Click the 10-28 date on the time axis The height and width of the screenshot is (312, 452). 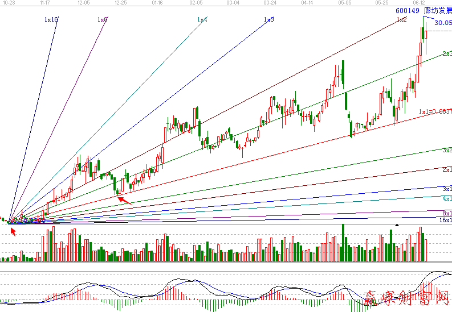point(7,3)
